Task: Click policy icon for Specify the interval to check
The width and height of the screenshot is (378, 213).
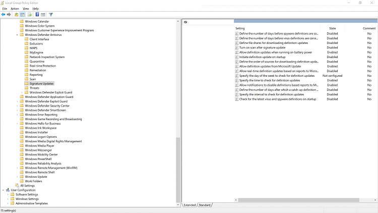Action: tap(237, 94)
